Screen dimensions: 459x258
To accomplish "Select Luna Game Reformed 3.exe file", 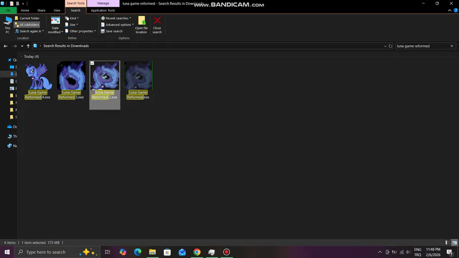I will pyautogui.click(x=71, y=81).
